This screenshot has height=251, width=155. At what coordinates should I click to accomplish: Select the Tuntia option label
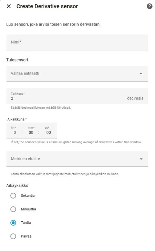tap(26, 223)
